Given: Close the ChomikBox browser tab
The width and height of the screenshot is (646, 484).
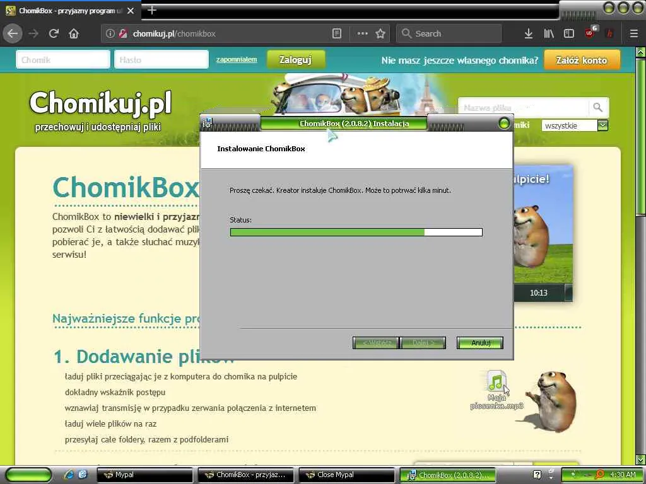Looking at the screenshot, I should click(131, 11).
